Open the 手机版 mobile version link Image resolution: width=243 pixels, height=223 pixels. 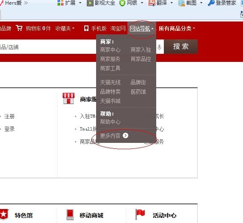(99, 28)
